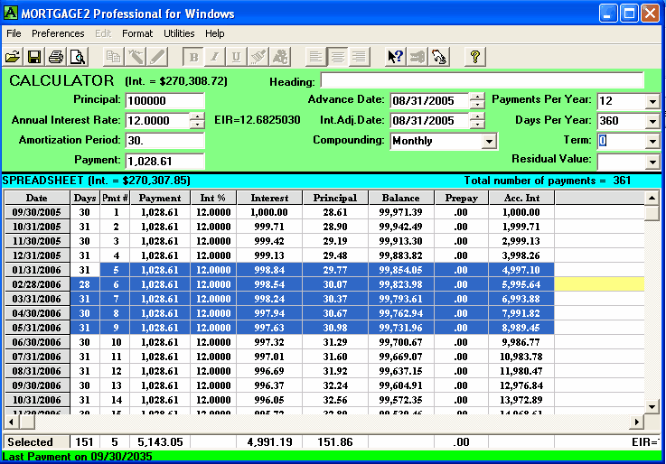Open the Preferences menu

tap(58, 33)
